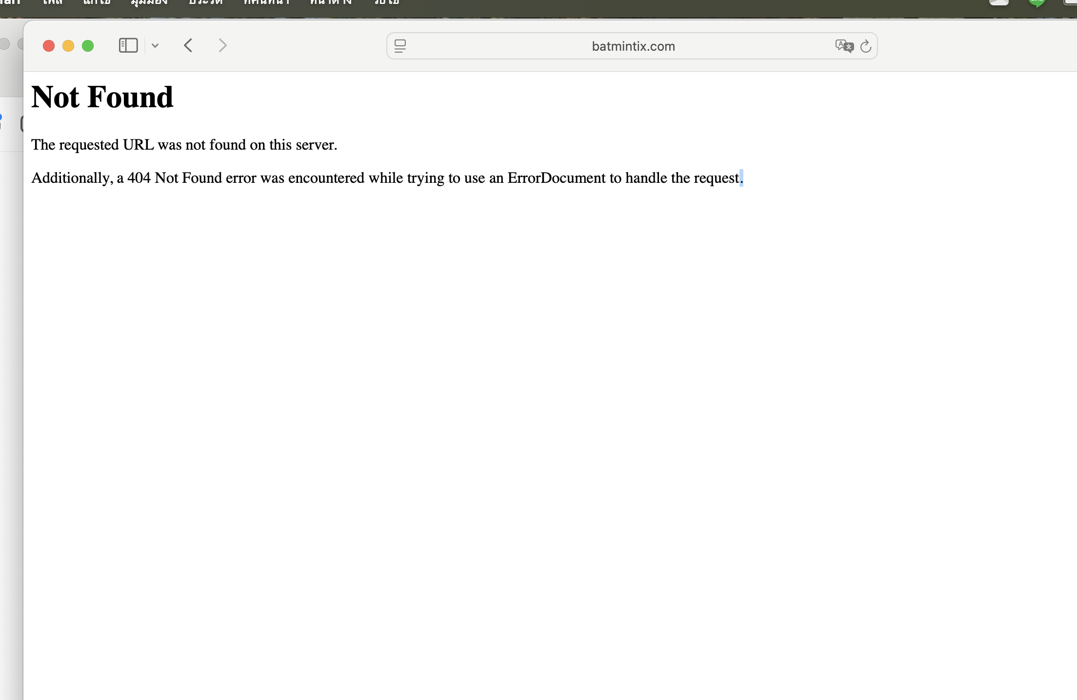This screenshot has width=1077, height=700.
Task: Open the ไฟล์ (File) menu
Action: click(53, 2)
